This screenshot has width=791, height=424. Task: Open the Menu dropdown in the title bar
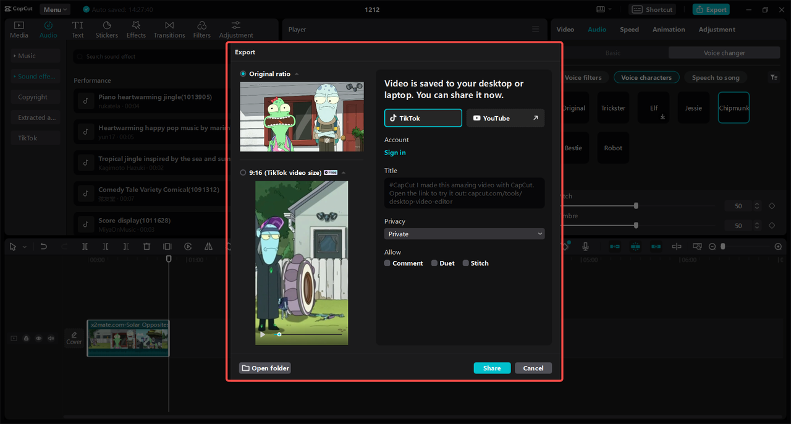[55, 9]
